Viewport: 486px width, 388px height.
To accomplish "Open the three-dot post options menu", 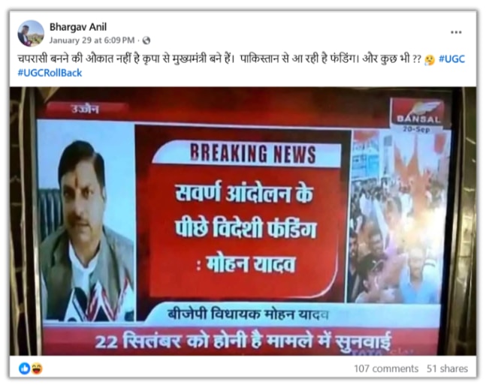I will [x=456, y=32].
